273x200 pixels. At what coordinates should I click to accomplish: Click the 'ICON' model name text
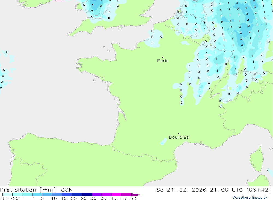(66, 190)
